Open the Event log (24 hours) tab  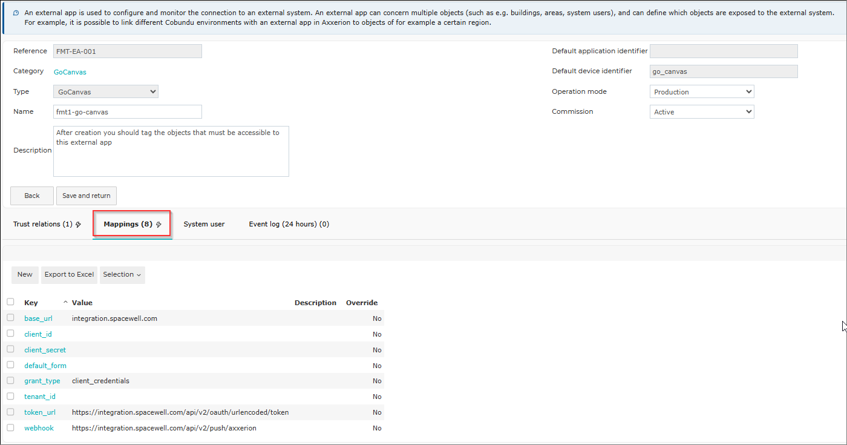289,224
